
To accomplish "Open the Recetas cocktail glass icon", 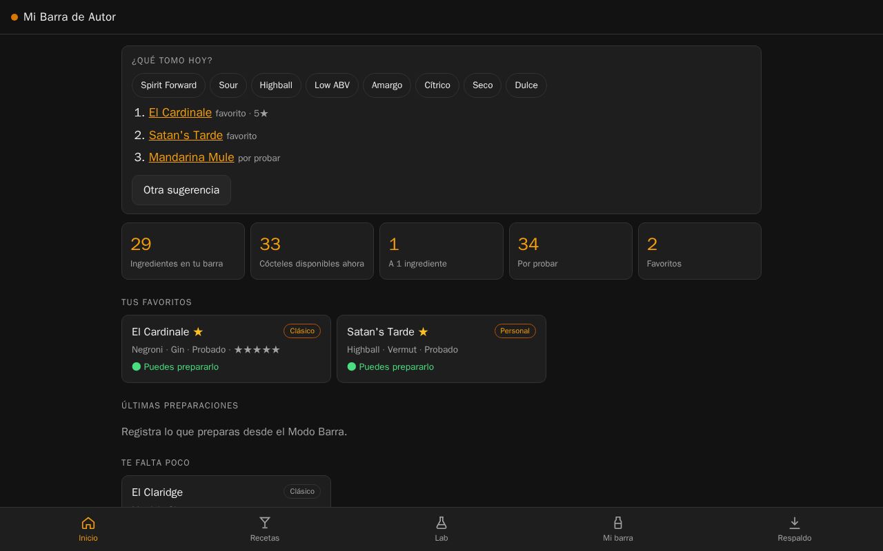I will (265, 523).
